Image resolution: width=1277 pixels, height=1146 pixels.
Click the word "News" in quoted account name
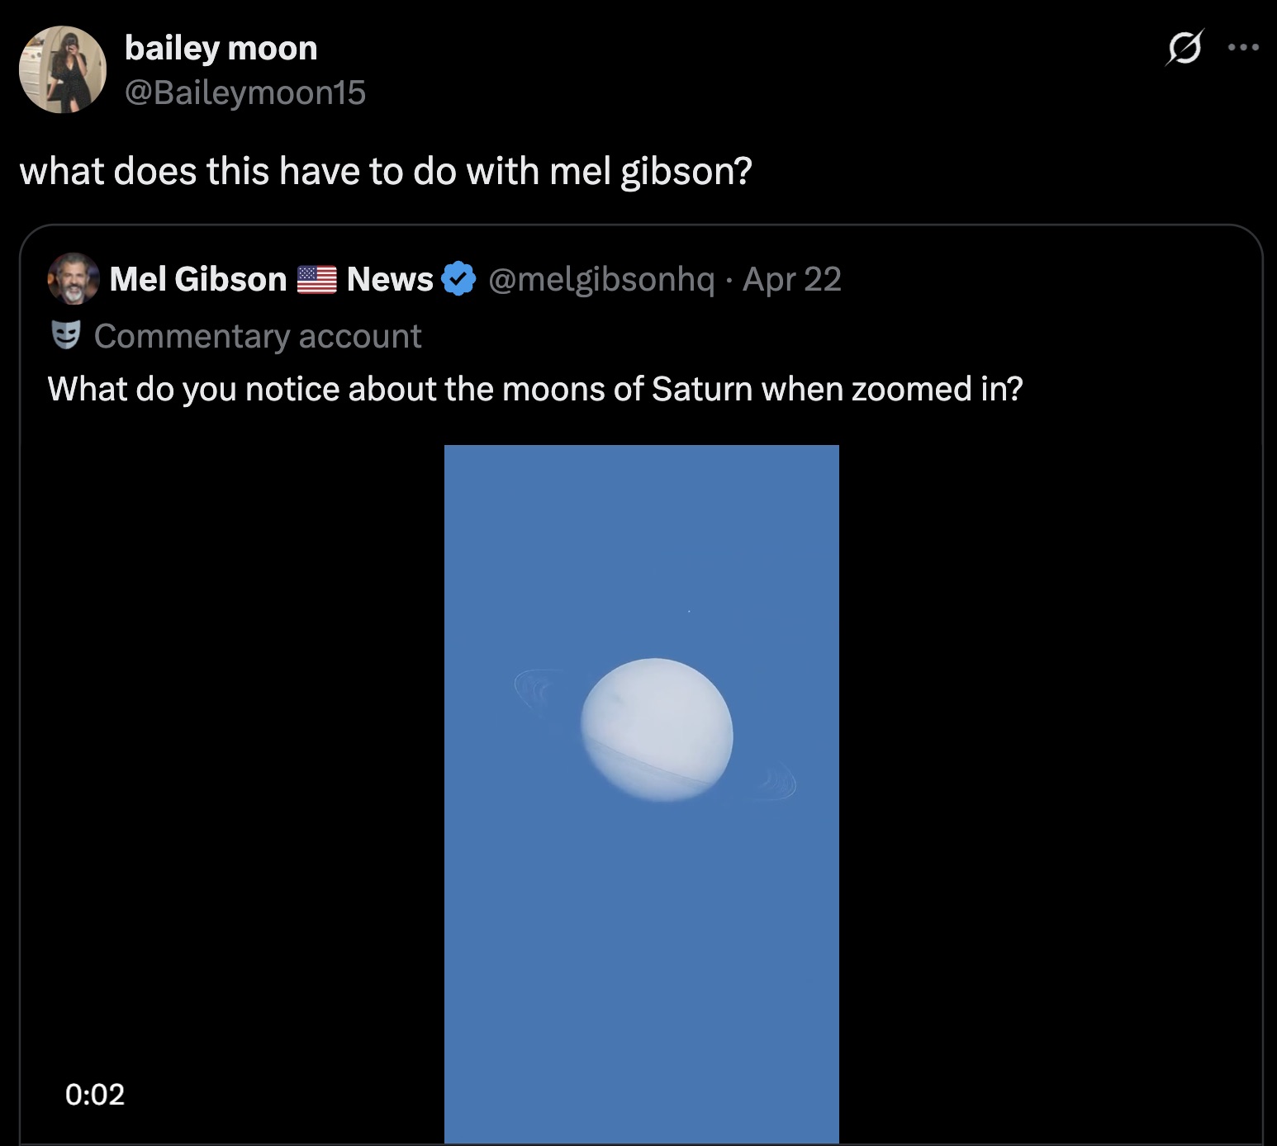pos(390,279)
